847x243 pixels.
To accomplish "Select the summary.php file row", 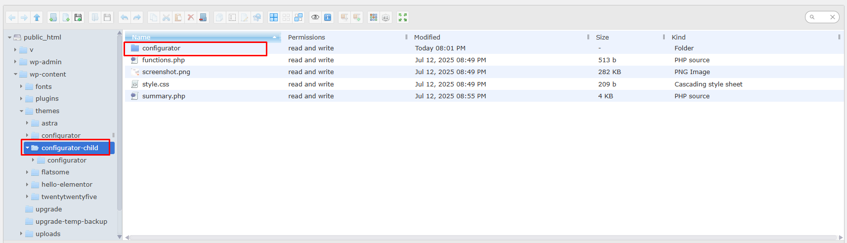I will pos(164,96).
